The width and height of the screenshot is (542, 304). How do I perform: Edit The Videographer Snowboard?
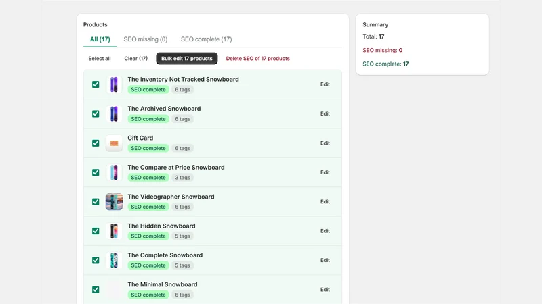pyautogui.click(x=325, y=201)
